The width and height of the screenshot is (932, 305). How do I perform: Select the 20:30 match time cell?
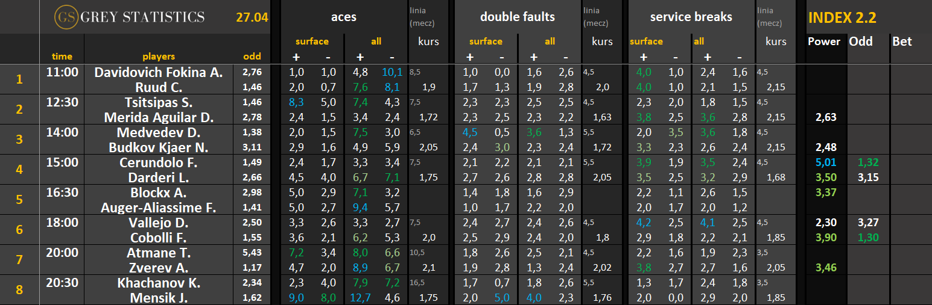pos(62,283)
